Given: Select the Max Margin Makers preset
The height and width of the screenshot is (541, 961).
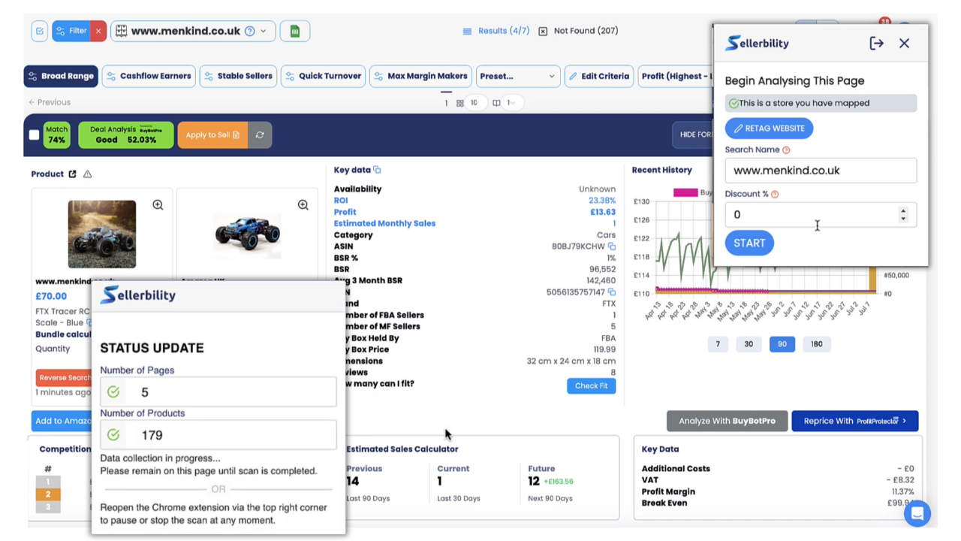Looking at the screenshot, I should [421, 76].
